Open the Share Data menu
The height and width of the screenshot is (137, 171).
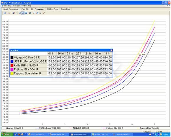[17, 6]
